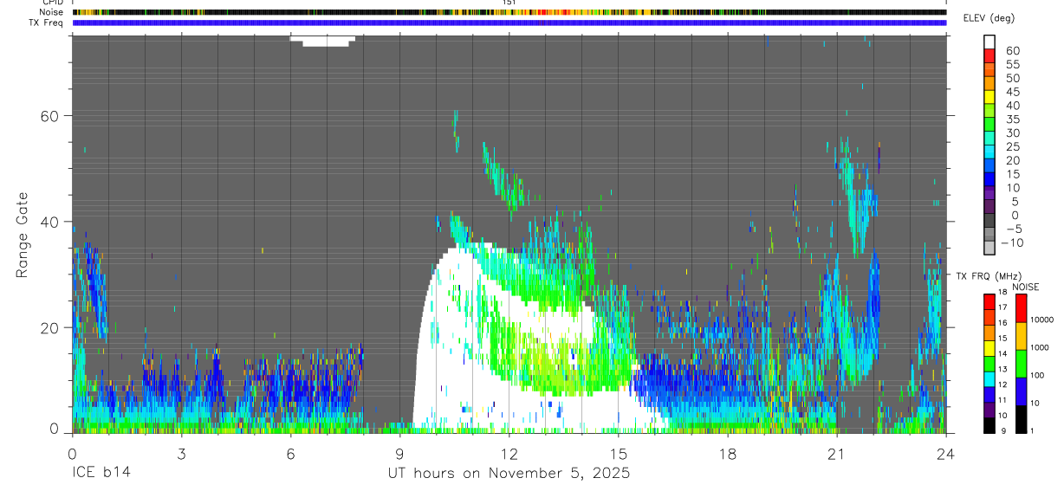Click the white notch at top near hour 6

pos(323,41)
